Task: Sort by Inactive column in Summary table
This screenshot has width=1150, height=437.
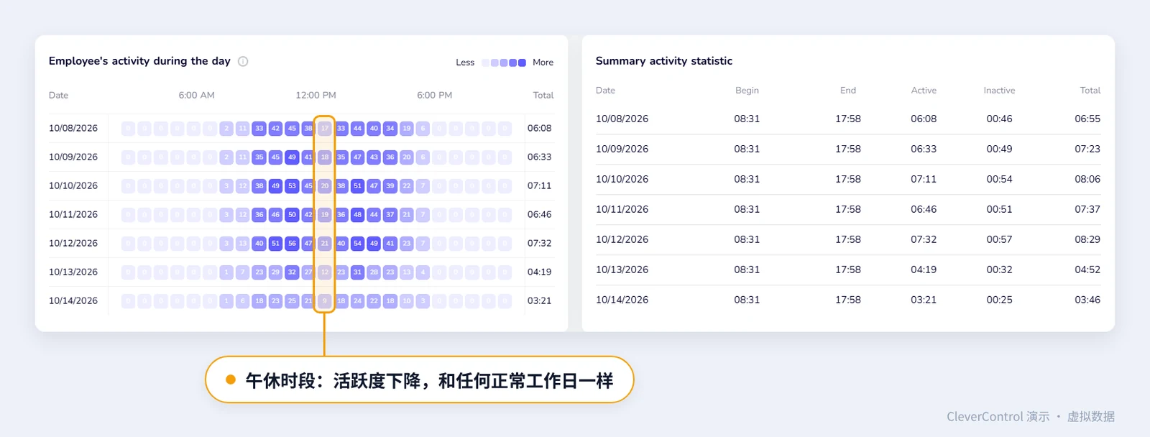Action: point(999,90)
